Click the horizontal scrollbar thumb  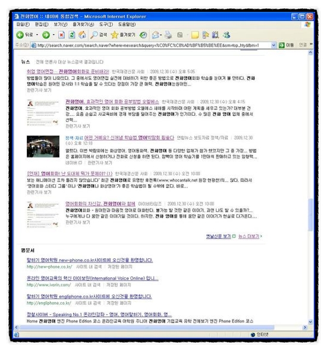pyautogui.click(x=147, y=327)
